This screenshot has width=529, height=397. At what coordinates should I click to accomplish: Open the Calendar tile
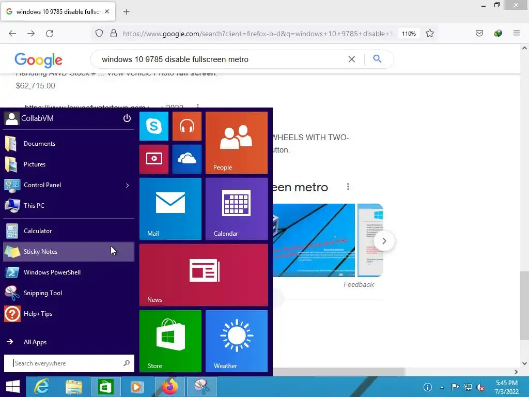pos(237,209)
